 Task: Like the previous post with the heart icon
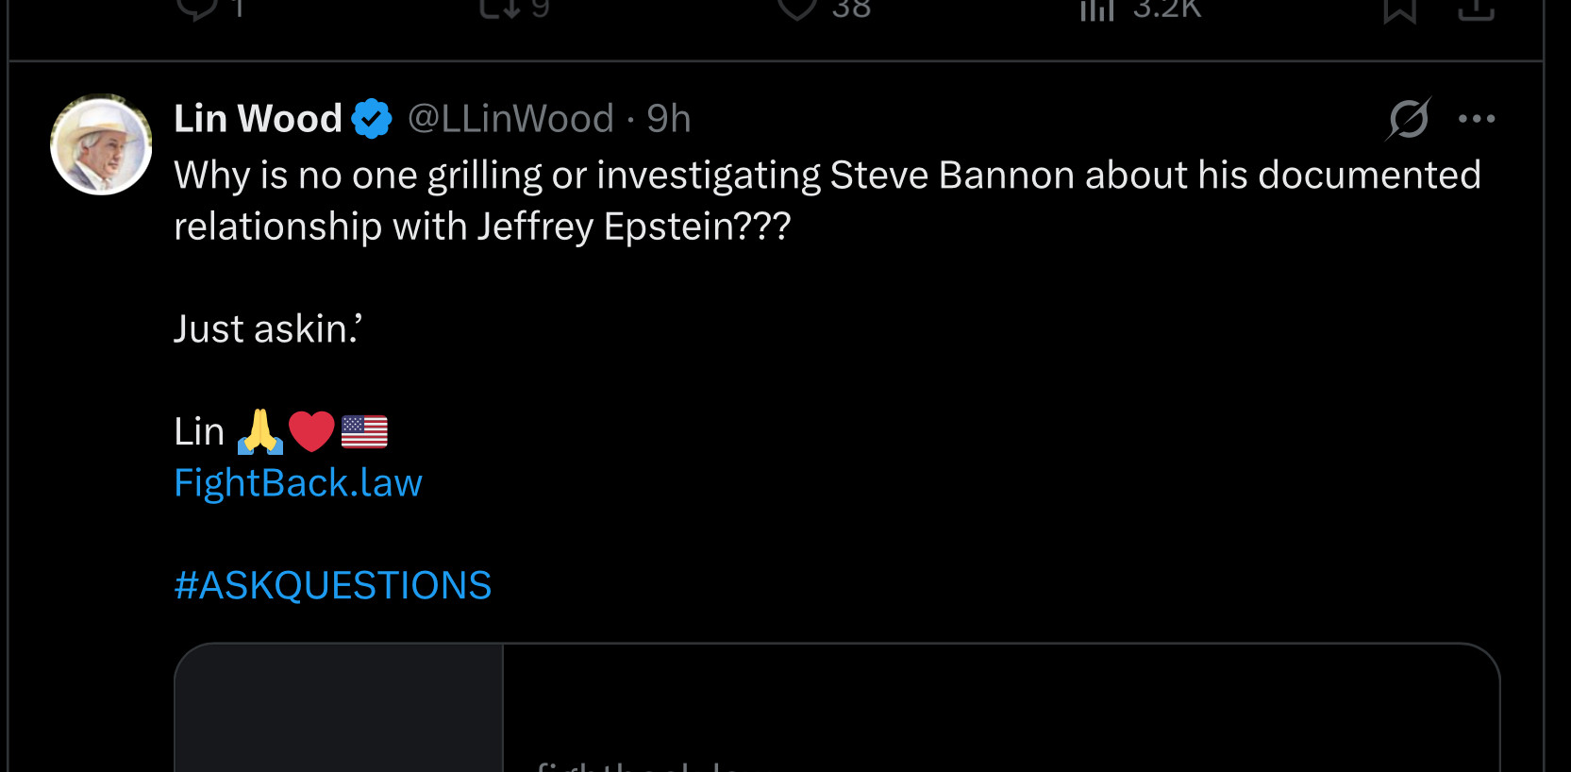(797, 8)
